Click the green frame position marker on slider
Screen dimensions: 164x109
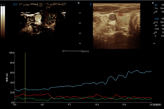(64, 51)
